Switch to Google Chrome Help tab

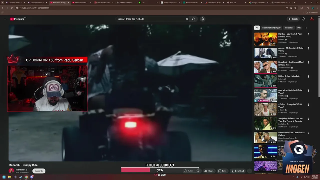click(258, 2)
